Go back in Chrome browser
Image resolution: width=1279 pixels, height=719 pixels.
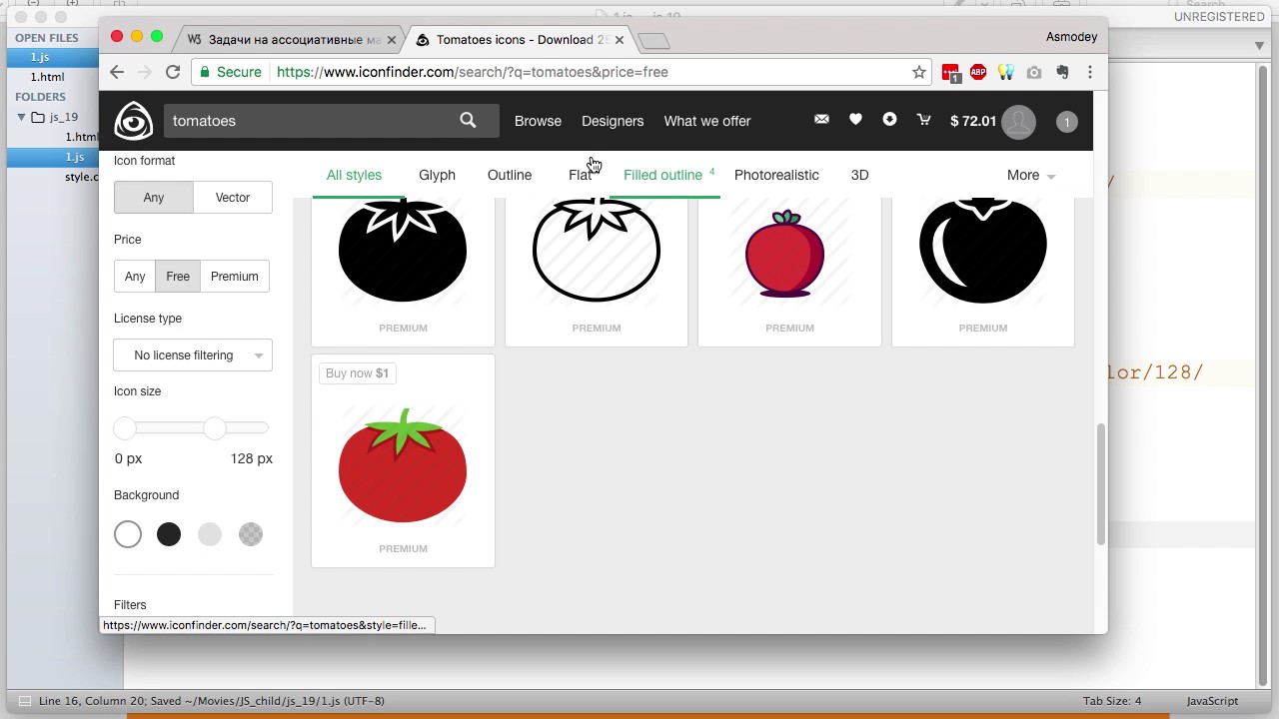click(x=117, y=72)
